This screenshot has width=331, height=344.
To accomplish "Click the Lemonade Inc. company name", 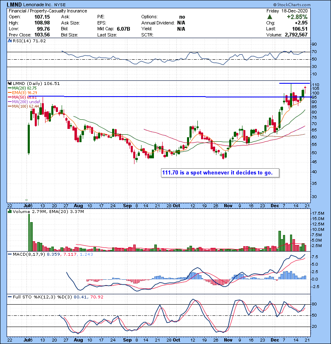I will tap(38, 5).
